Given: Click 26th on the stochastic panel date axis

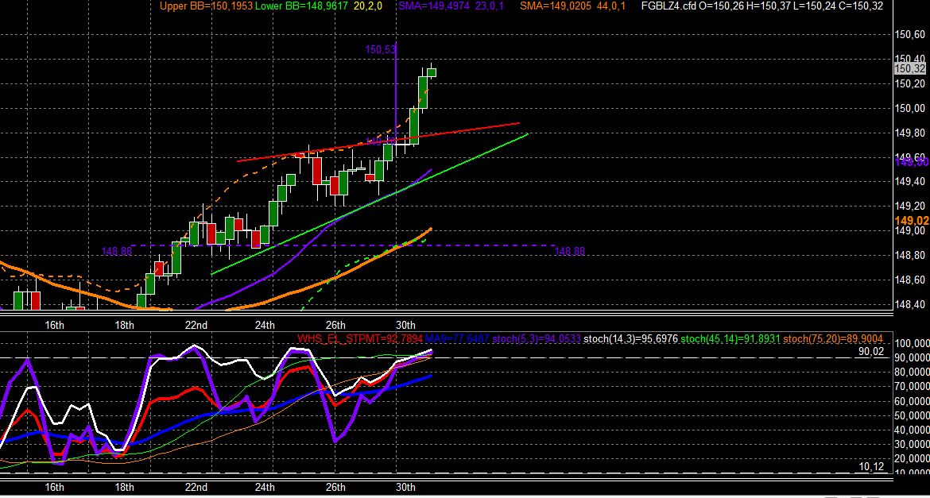Looking at the screenshot, I should 335,488.
